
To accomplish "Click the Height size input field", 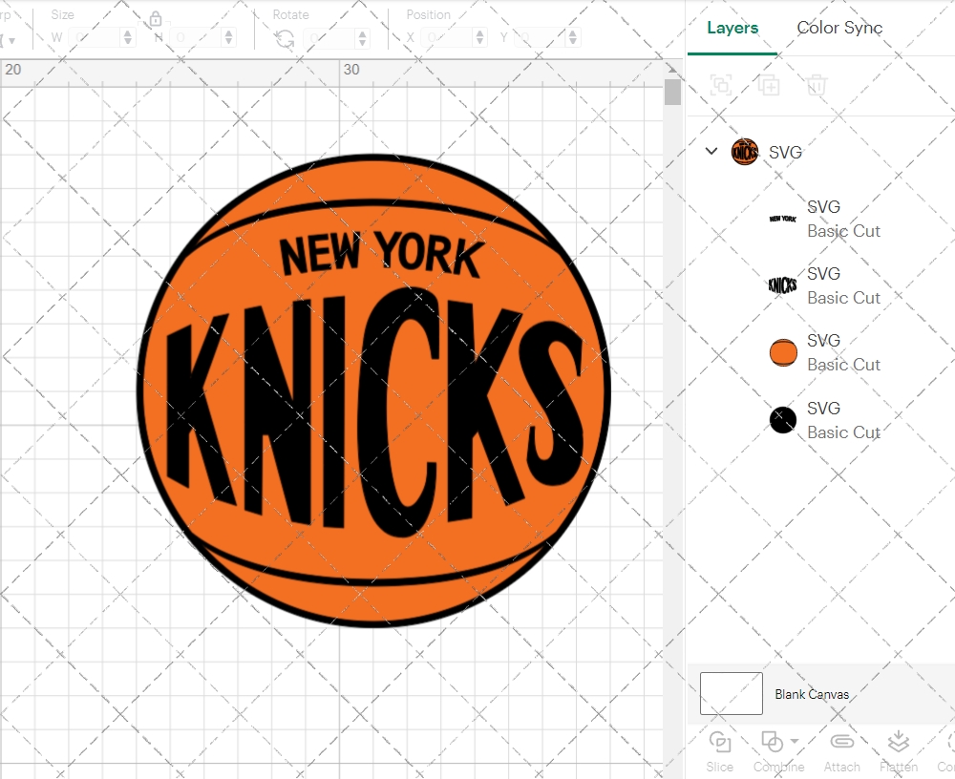I will [x=196, y=38].
